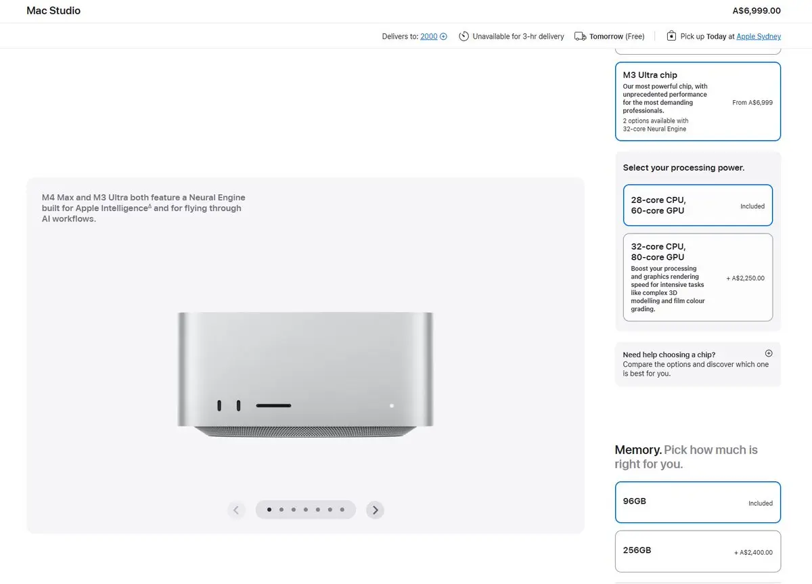Choose 32-core CPU, 80-core GPU option
Screen dimensions: 812x584
point(698,277)
